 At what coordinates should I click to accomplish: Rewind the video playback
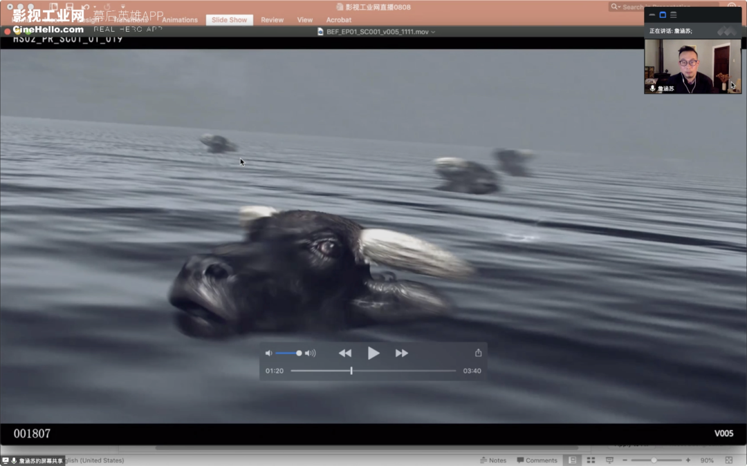click(345, 353)
